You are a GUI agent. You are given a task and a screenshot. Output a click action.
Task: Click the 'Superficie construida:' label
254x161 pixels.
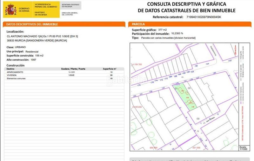click(20, 56)
